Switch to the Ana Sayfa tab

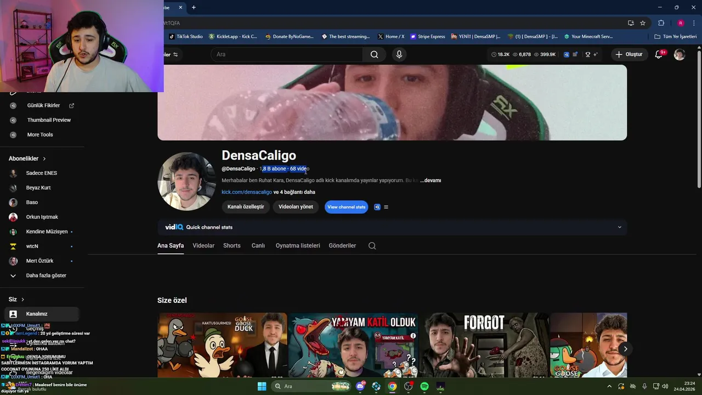tap(171, 246)
